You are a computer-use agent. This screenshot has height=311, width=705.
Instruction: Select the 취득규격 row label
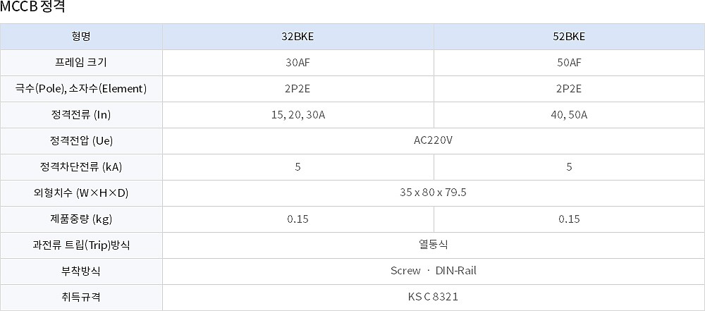coord(81,297)
